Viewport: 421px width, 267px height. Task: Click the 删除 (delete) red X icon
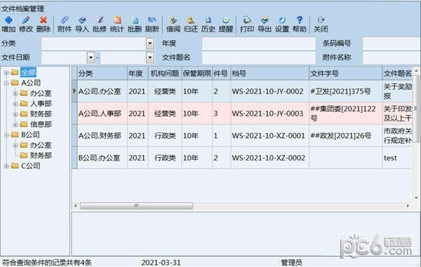point(44,20)
